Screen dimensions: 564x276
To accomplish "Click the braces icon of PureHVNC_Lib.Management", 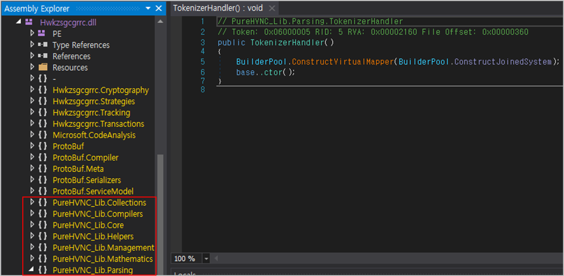I will pos(43,248).
